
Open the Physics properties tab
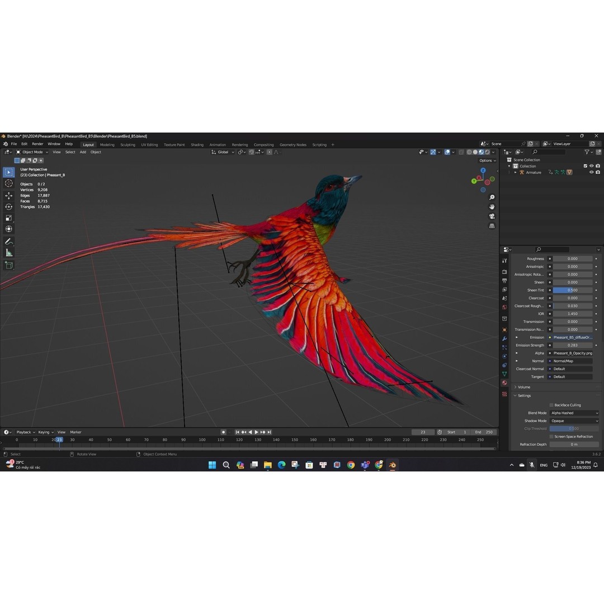(504, 356)
